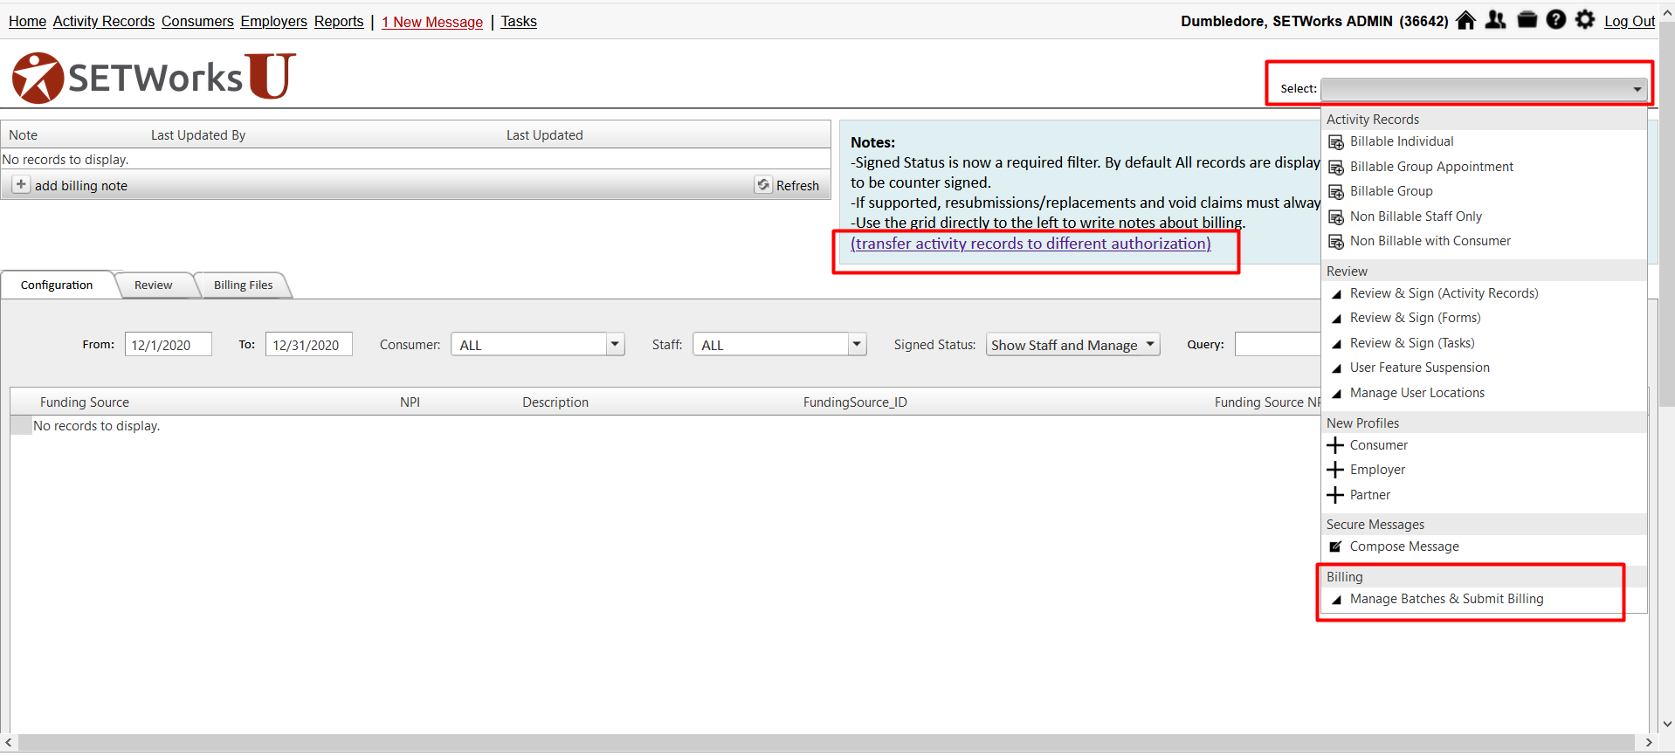The height and width of the screenshot is (756, 1675).
Task: Click the plus icon for add billing note
Action: pyautogui.click(x=21, y=185)
